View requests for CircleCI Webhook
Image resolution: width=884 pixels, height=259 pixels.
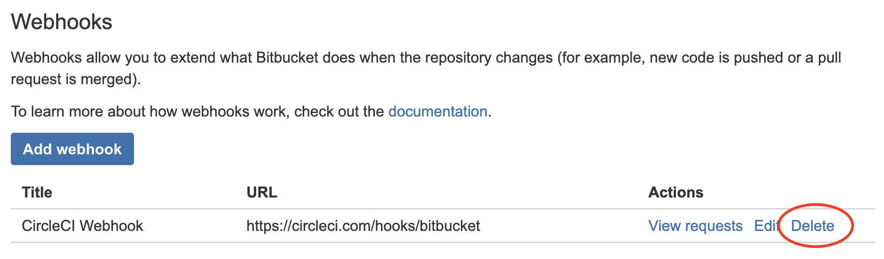click(x=695, y=226)
